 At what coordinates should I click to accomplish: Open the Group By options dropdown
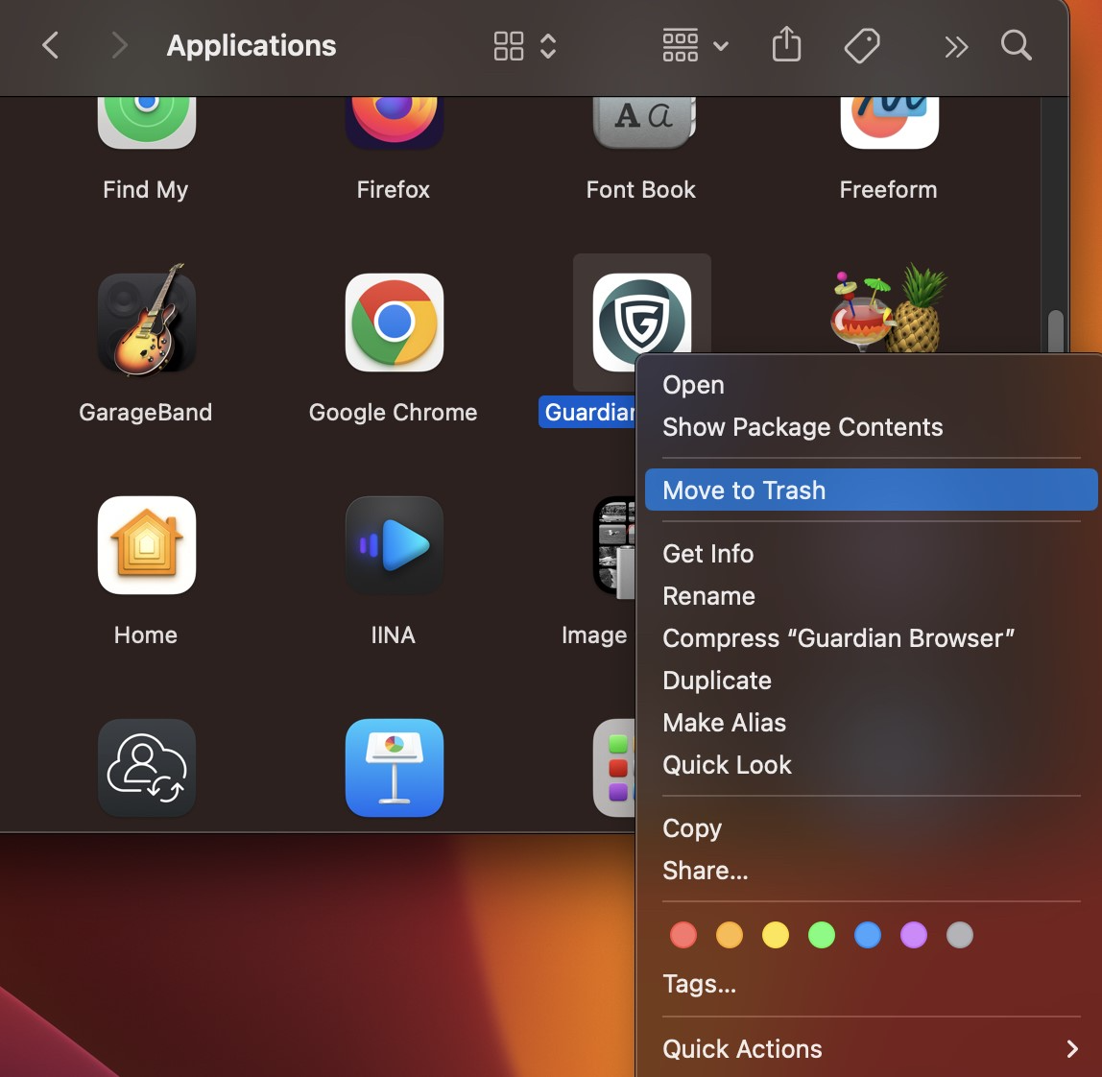click(x=695, y=46)
